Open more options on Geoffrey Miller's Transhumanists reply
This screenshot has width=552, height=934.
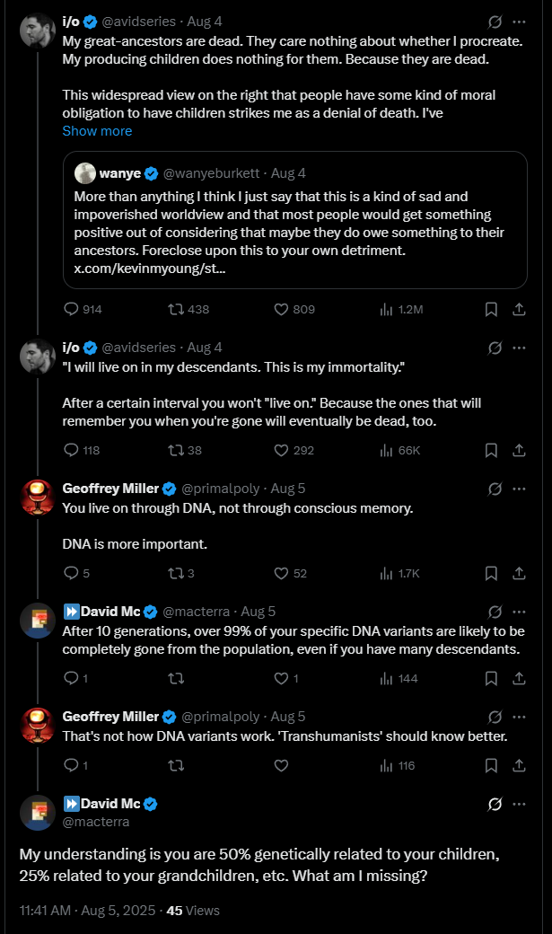[519, 717]
